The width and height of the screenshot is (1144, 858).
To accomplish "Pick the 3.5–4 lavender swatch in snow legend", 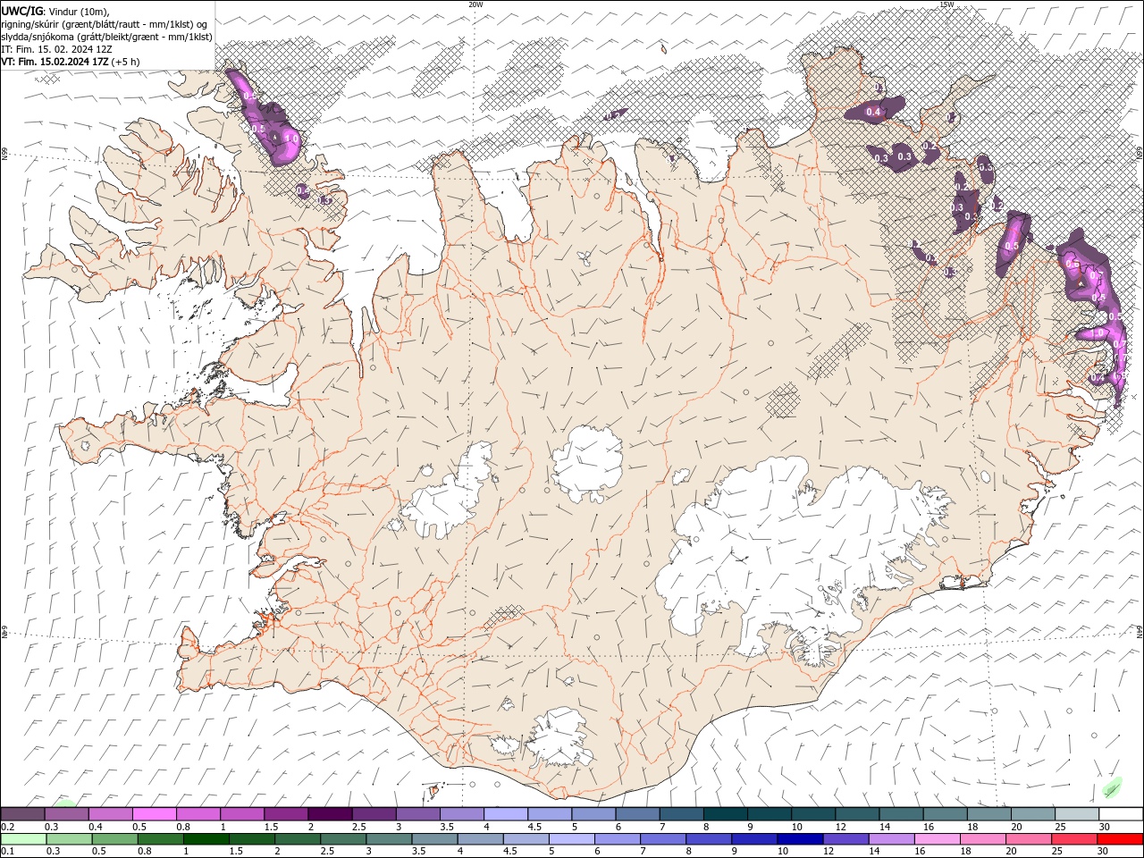I will pos(461,814).
